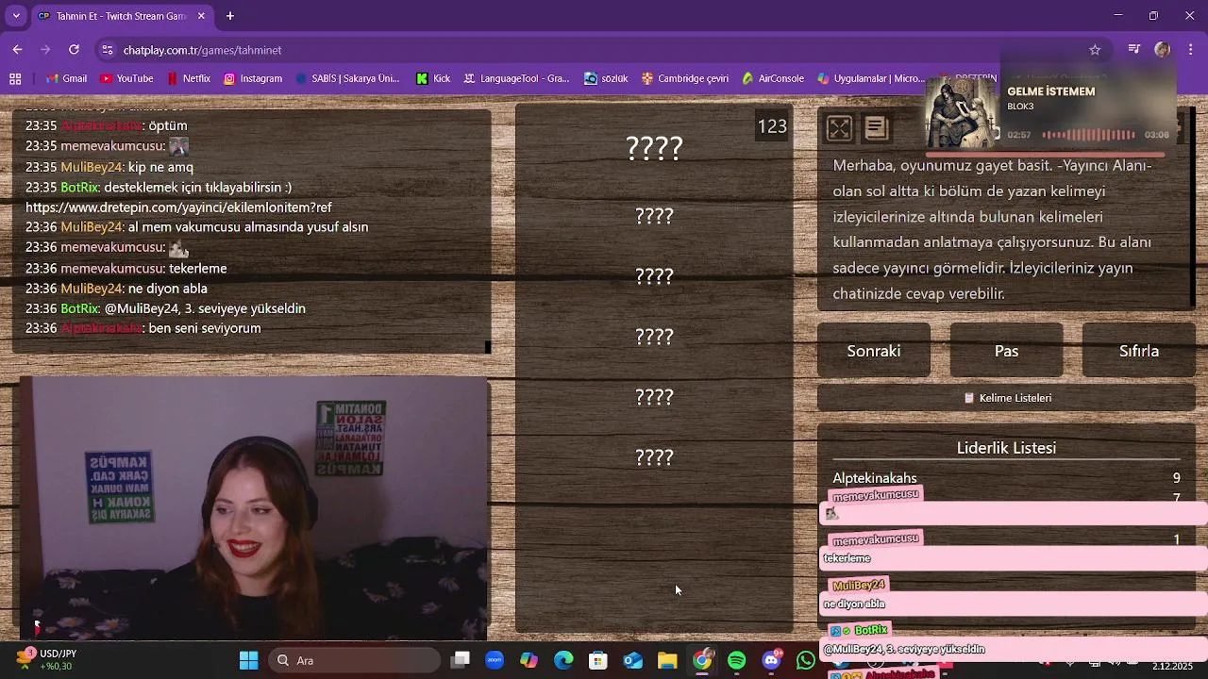This screenshot has height=679, width=1208.
Task: Open Copilot from taskbar
Action: click(x=528, y=660)
